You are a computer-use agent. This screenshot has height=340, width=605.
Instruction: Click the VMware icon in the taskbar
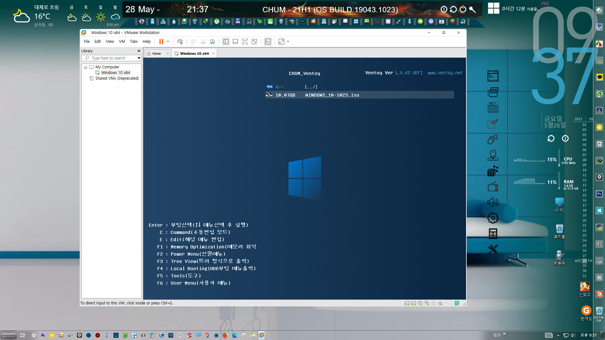(x=261, y=335)
